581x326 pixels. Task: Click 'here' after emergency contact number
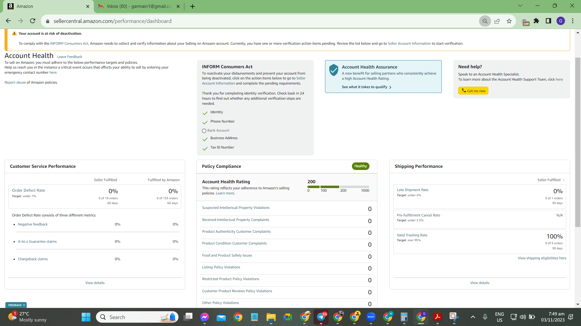53,72
